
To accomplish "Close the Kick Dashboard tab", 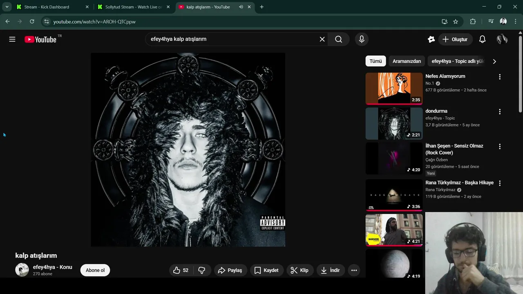I will [x=87, y=7].
